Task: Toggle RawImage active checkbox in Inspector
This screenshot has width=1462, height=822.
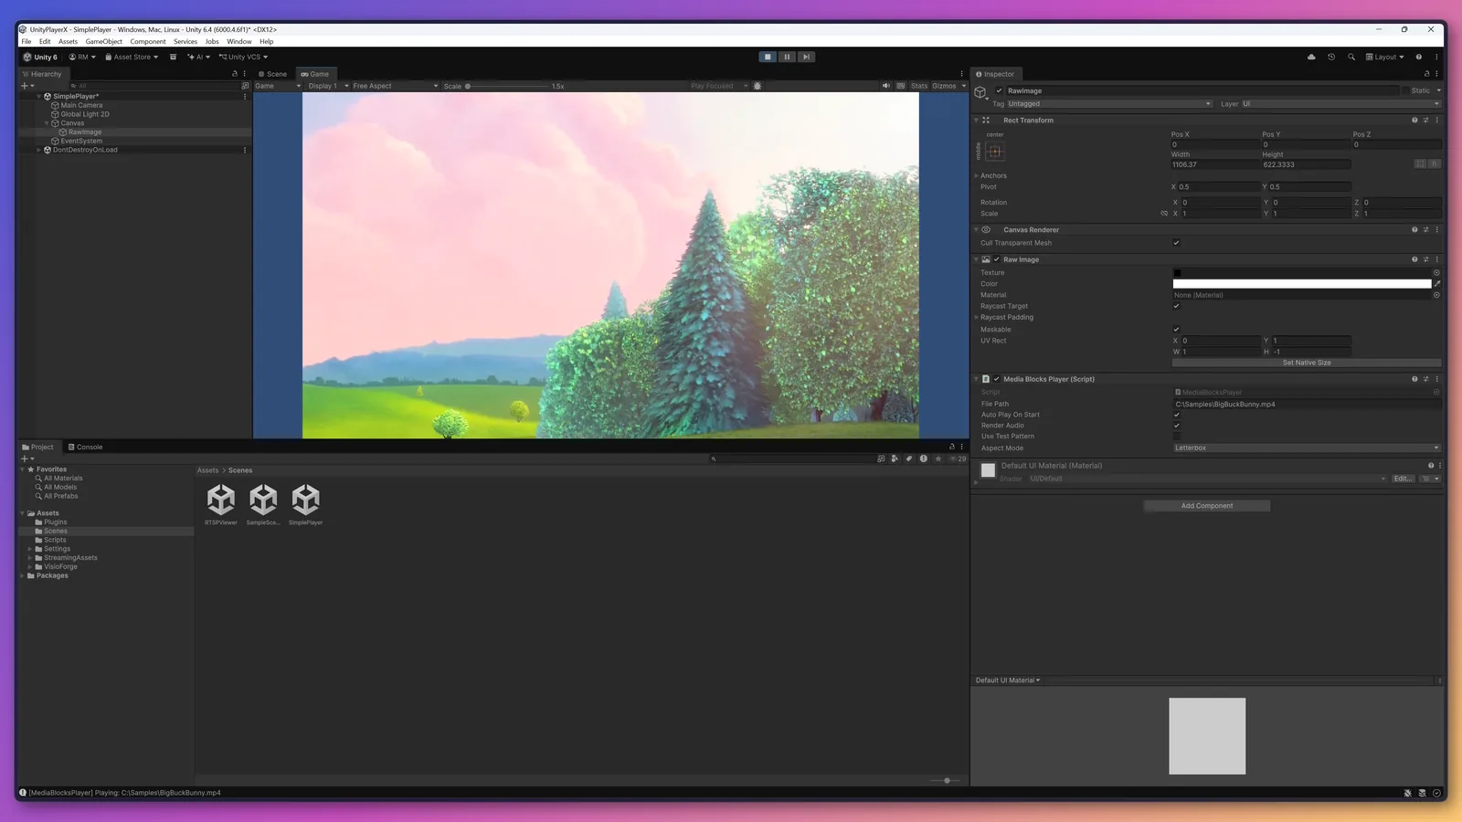Action: point(999,90)
